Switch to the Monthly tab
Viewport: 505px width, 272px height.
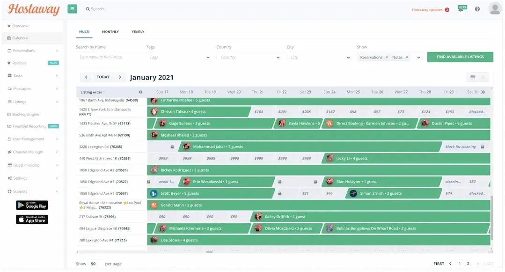point(110,32)
